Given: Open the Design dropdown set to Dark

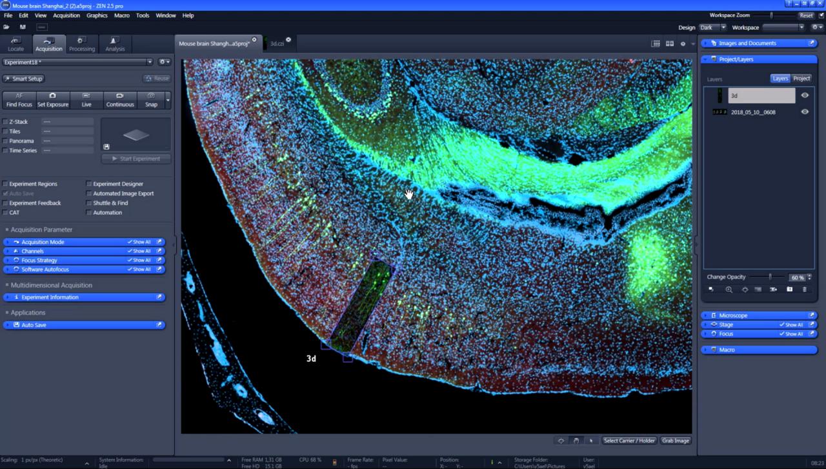Looking at the screenshot, I should (x=712, y=27).
